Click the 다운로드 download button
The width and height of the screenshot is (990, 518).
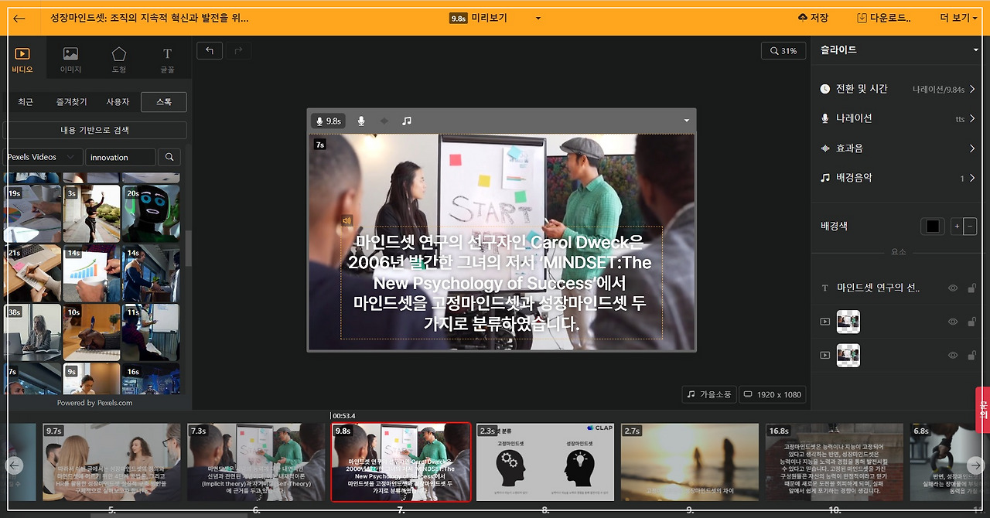[x=883, y=18]
